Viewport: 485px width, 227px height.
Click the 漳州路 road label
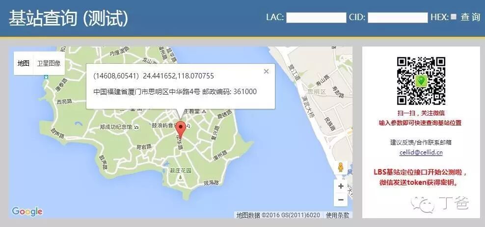[220, 155]
